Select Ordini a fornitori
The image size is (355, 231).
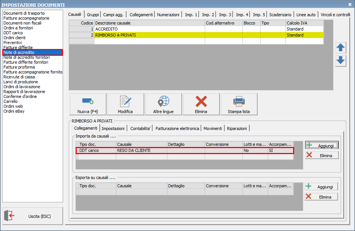point(18,28)
